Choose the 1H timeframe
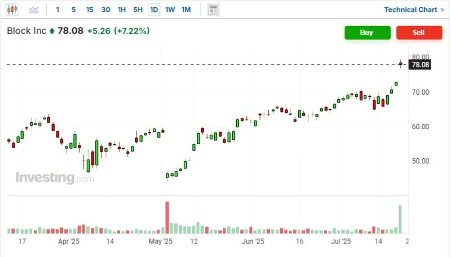Screen dimensions: 451x257 tap(122, 10)
